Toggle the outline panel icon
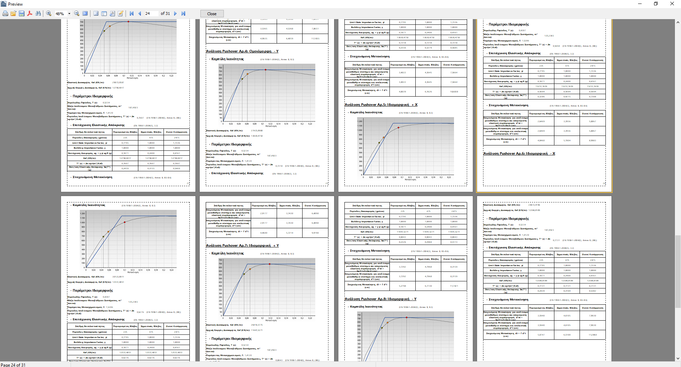 [96, 13]
